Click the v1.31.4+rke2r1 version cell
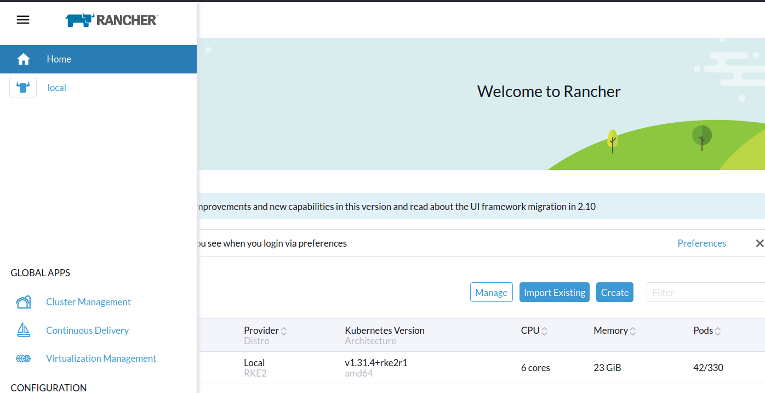This screenshot has width=765, height=393. [x=376, y=363]
